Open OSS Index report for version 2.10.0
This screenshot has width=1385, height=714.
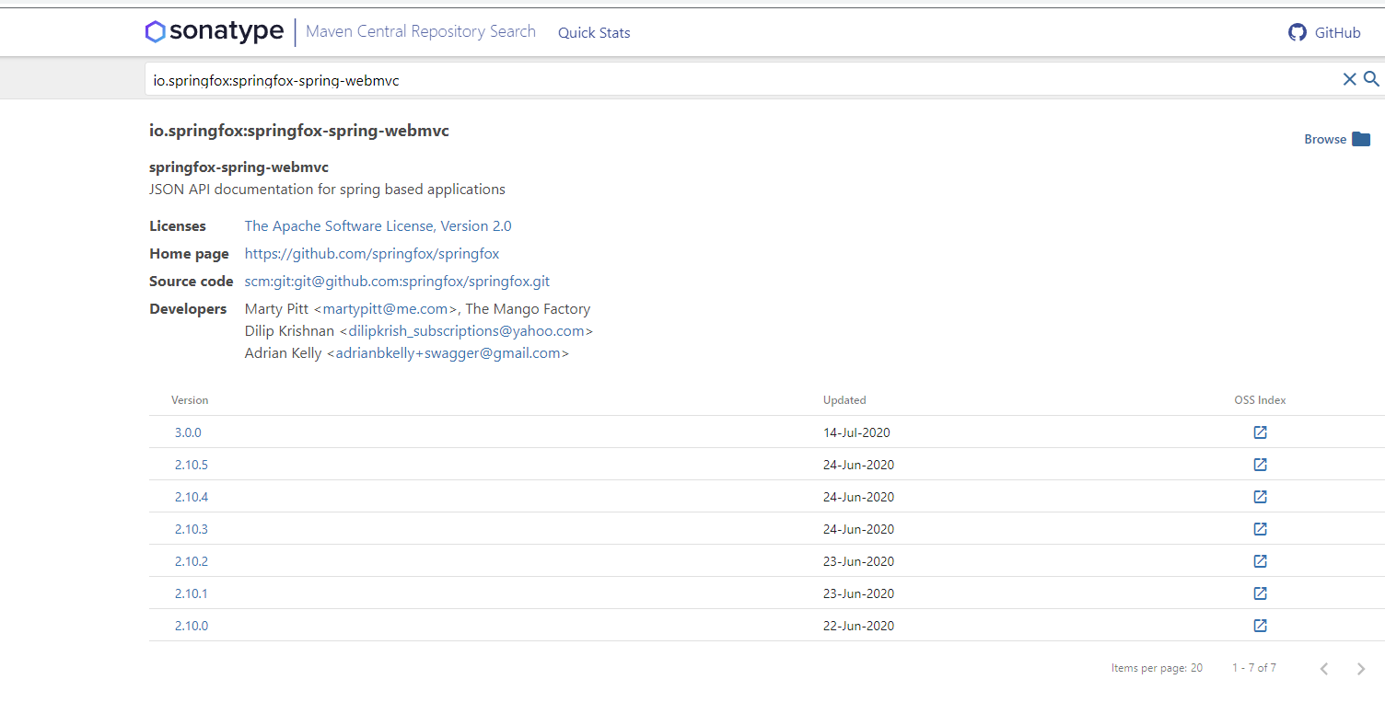click(1260, 625)
